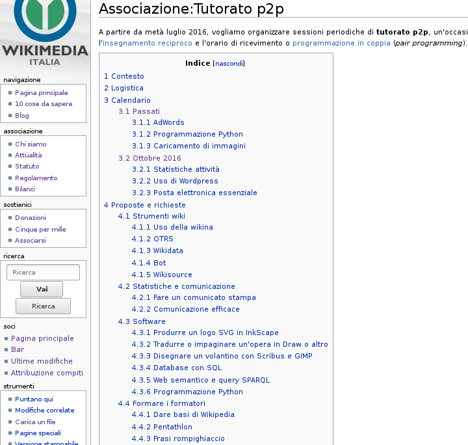The height and width of the screenshot is (445, 468).
Task: Go to 4.1.3 Wikidata in the index
Action: pos(157,250)
